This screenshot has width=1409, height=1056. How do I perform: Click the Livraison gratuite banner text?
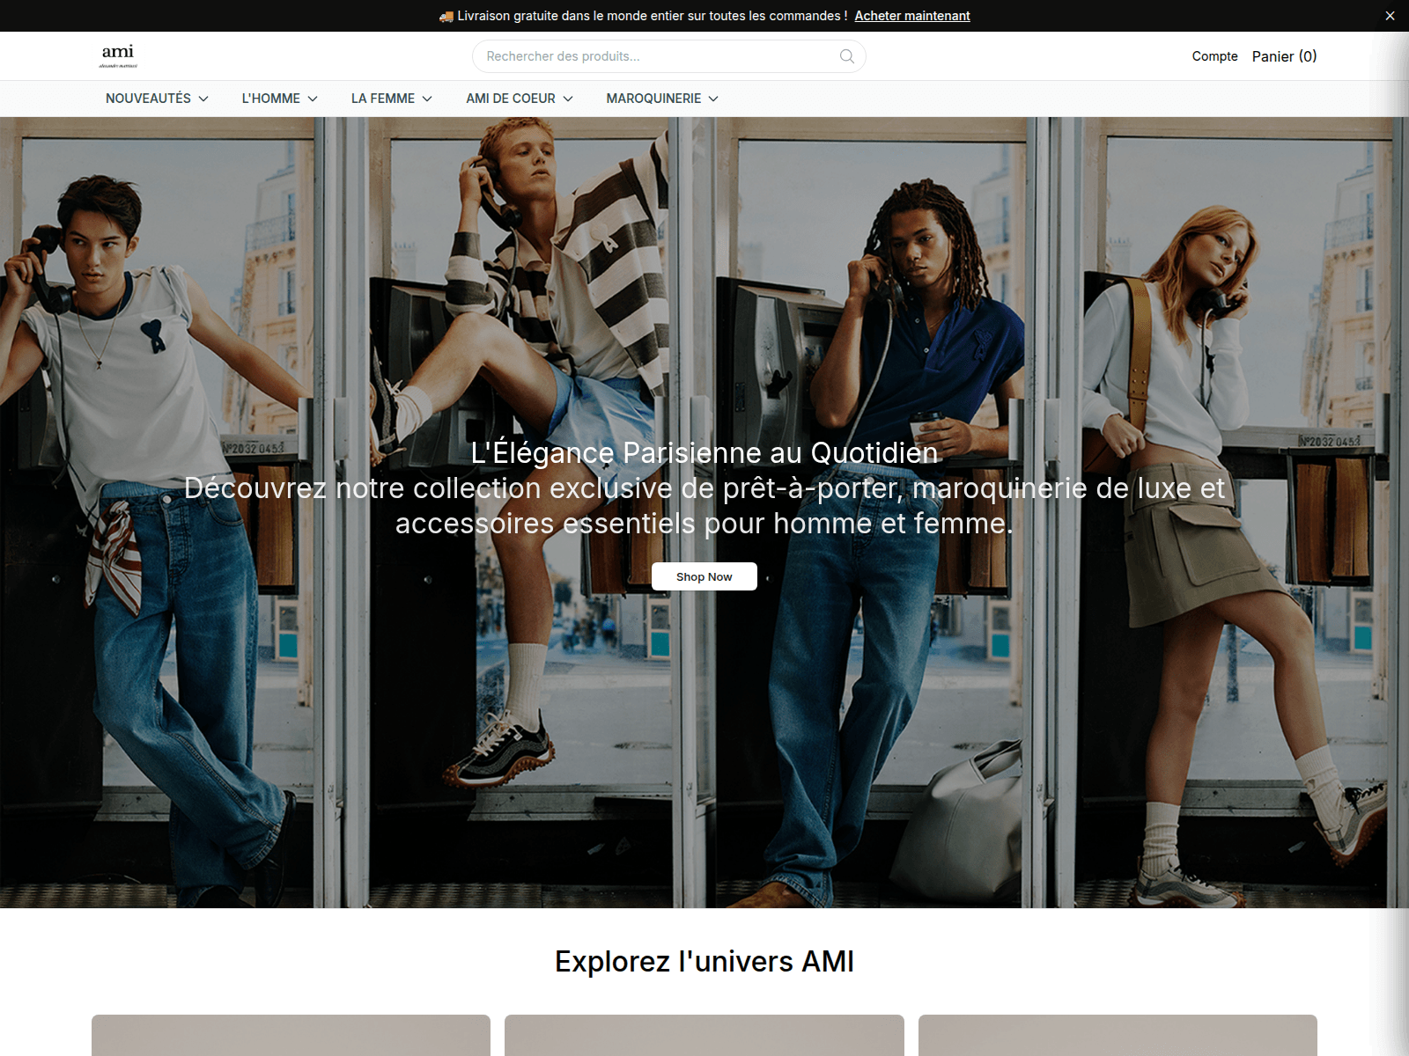point(653,16)
